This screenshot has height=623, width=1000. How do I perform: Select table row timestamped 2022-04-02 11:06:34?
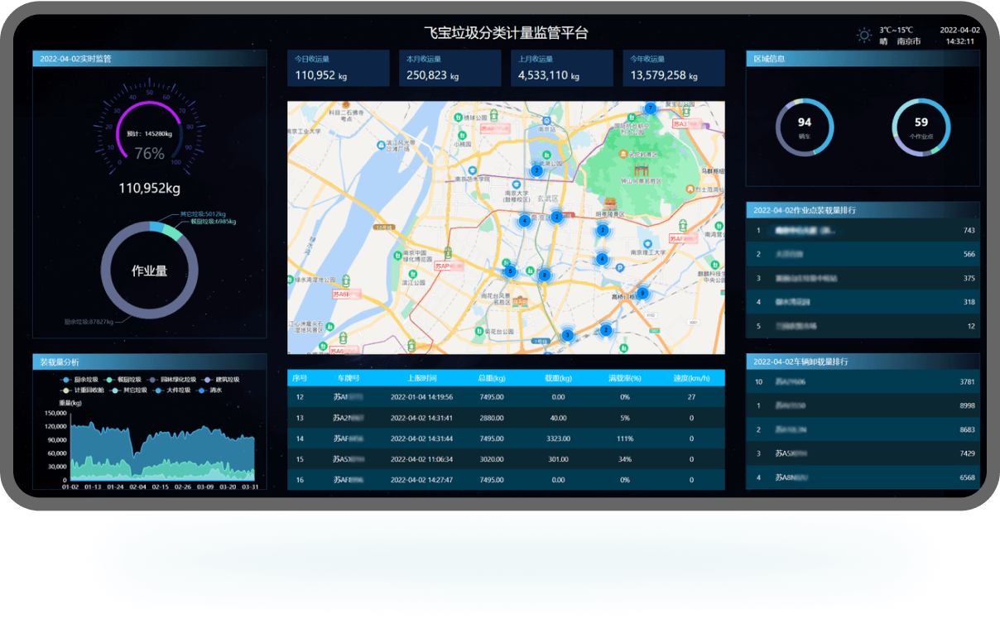[506, 459]
